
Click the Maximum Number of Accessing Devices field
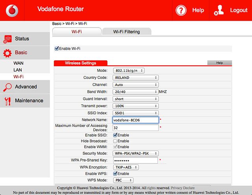135,128
